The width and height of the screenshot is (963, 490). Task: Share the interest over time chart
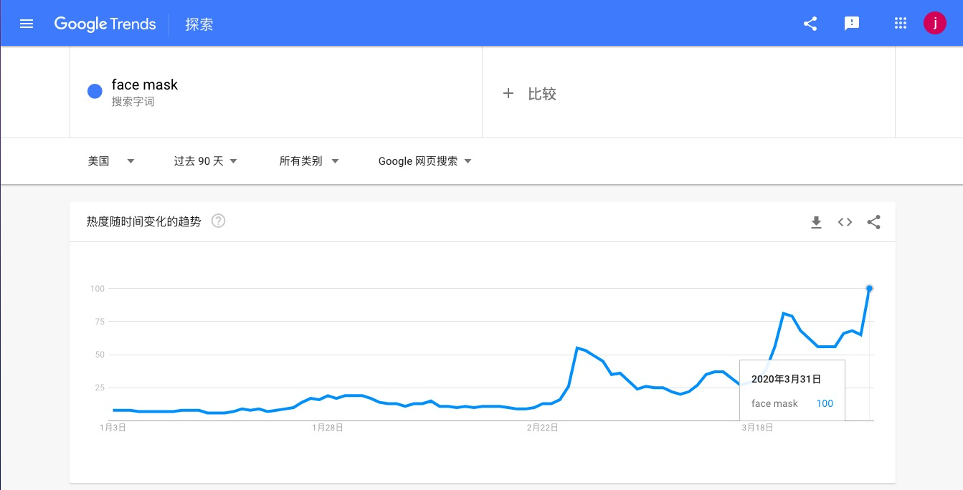873,222
